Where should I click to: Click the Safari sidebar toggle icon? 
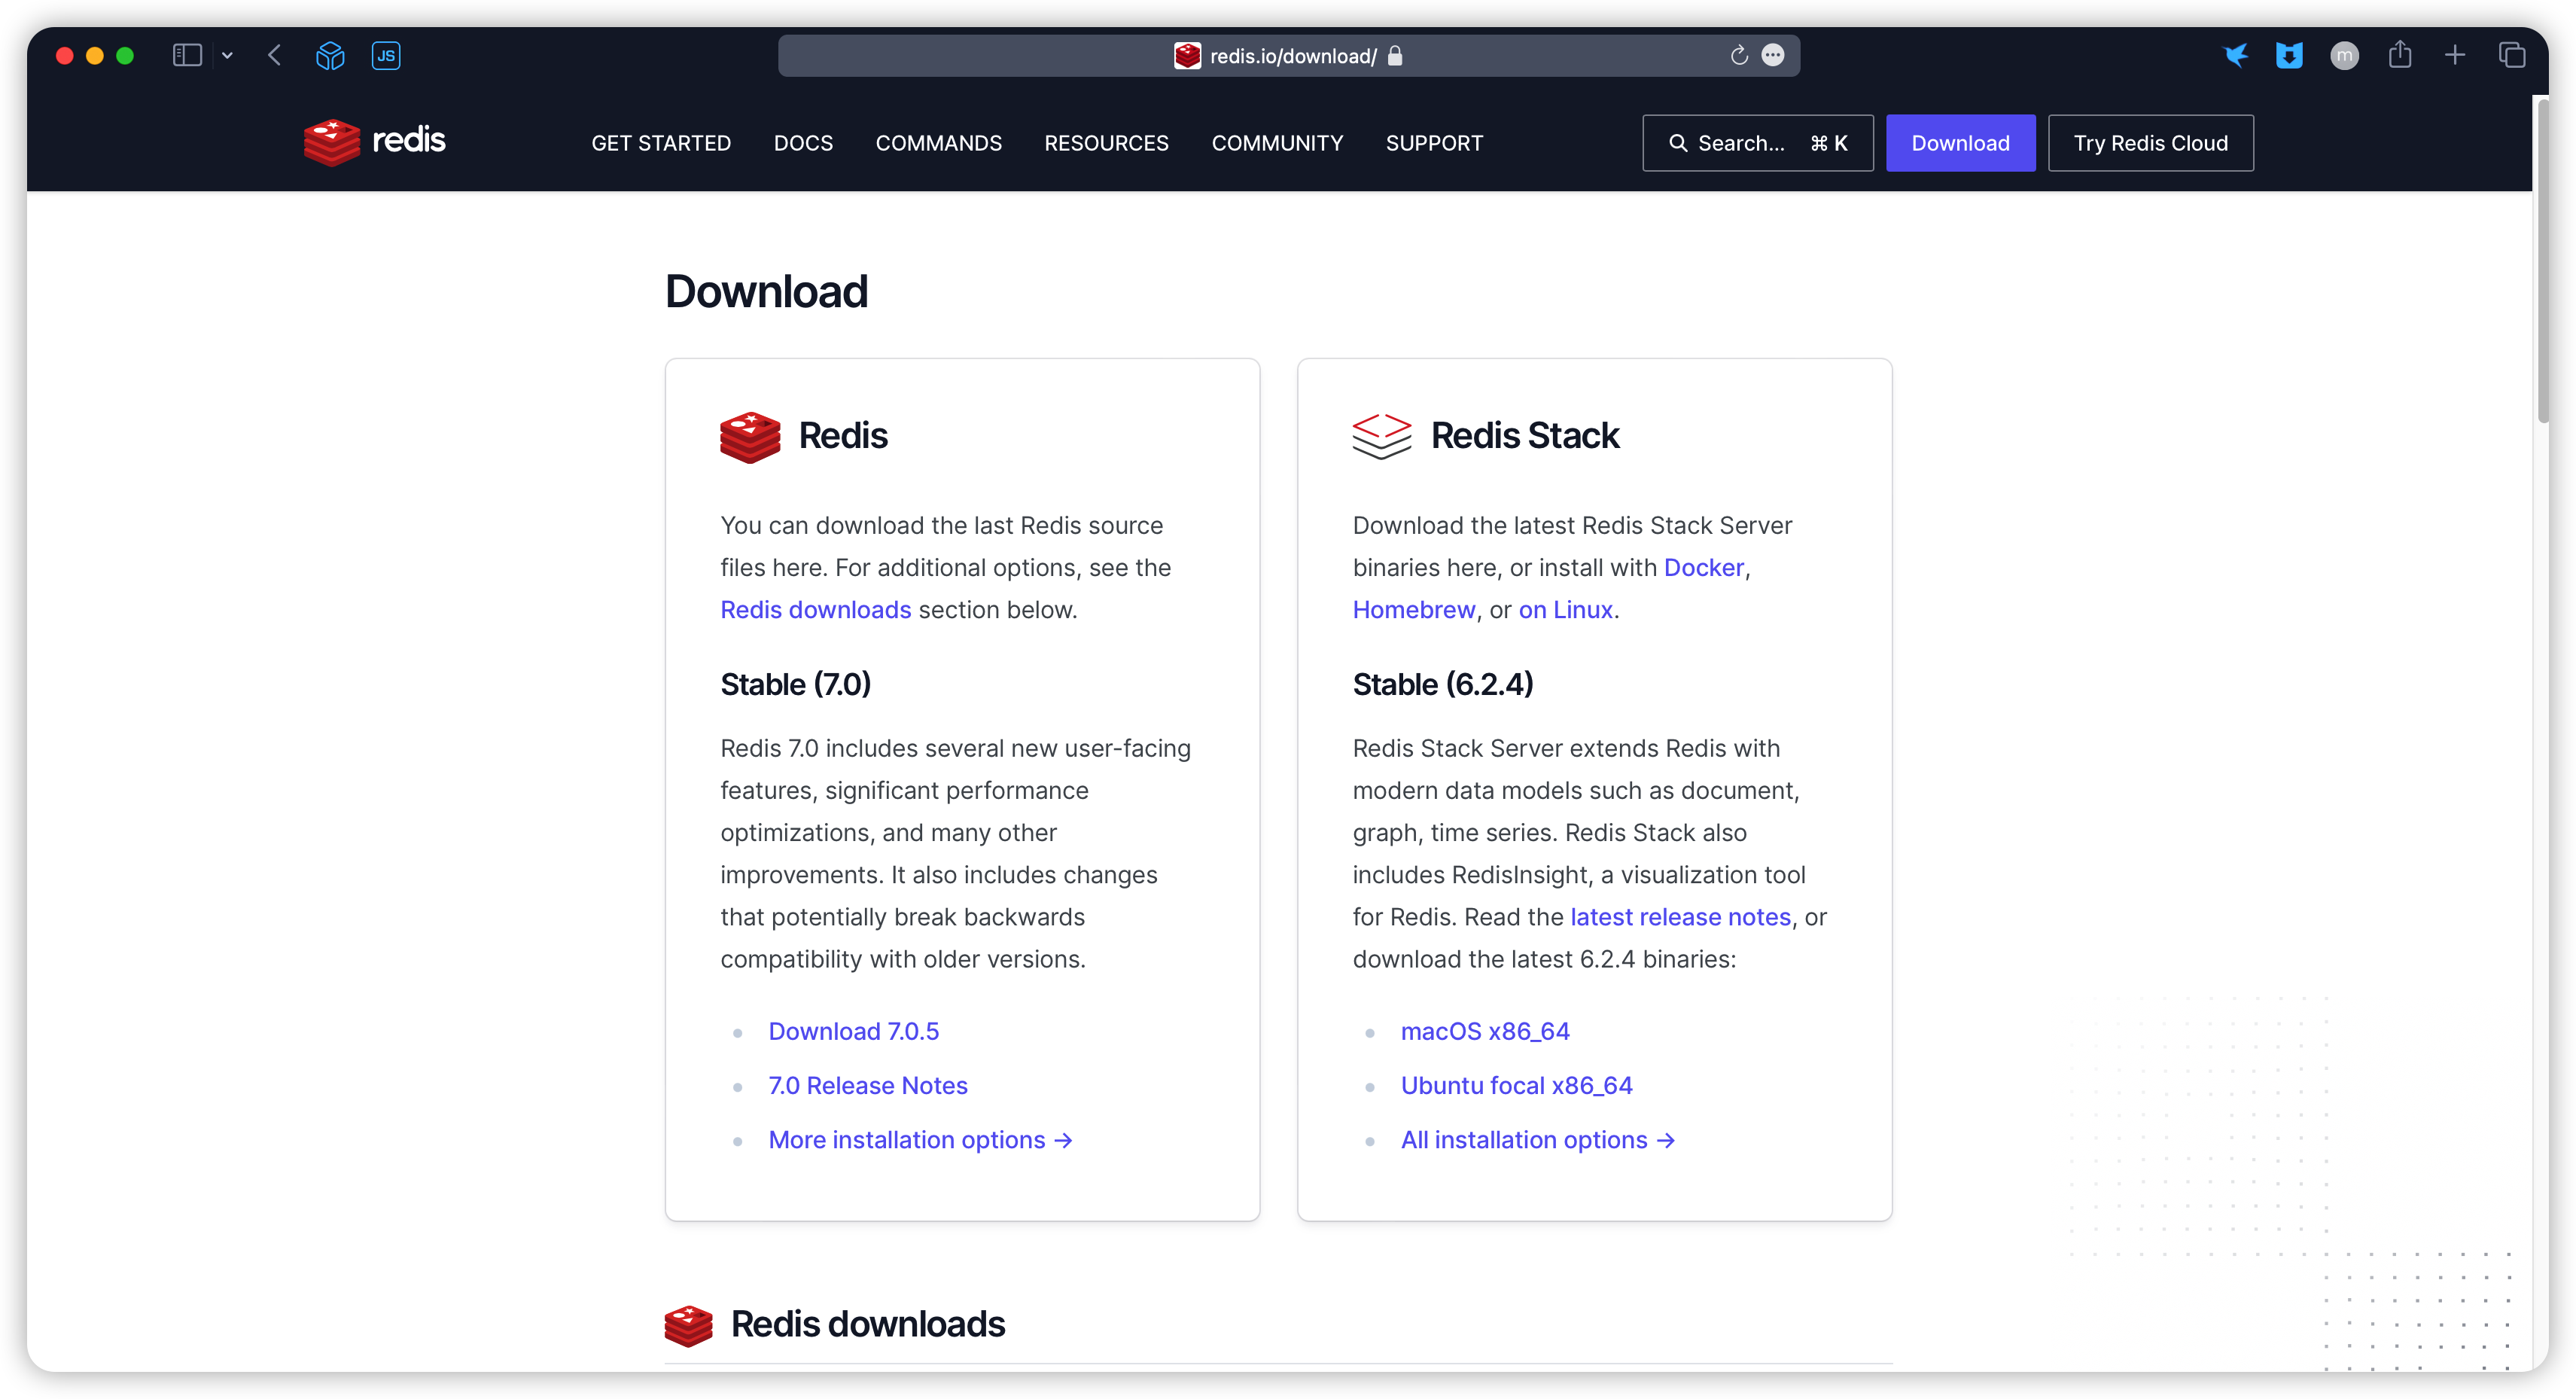tap(187, 55)
